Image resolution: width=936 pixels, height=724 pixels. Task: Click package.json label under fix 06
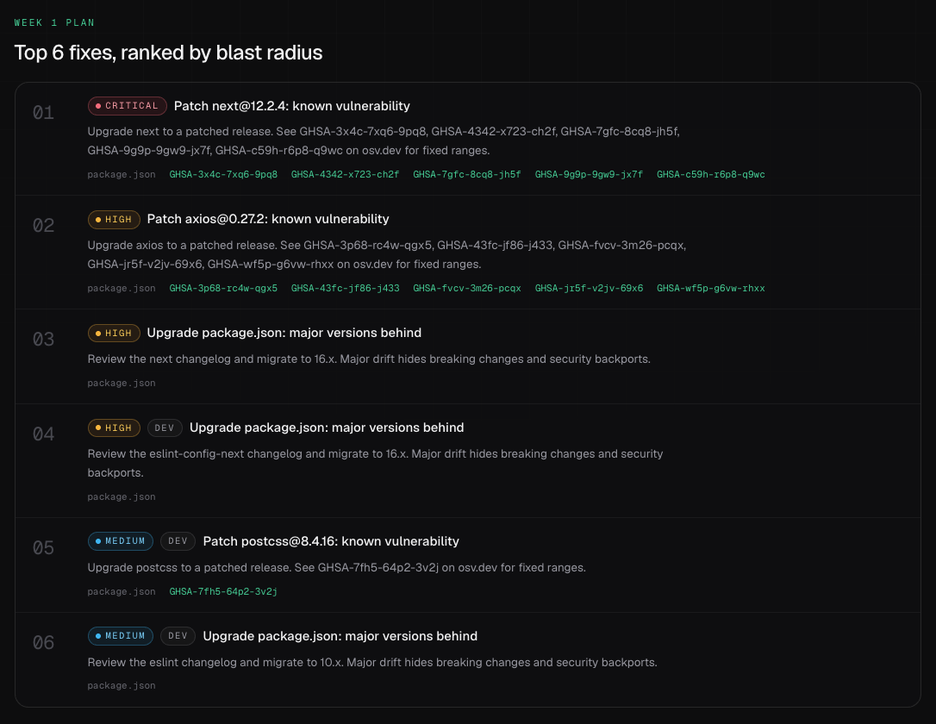point(122,686)
